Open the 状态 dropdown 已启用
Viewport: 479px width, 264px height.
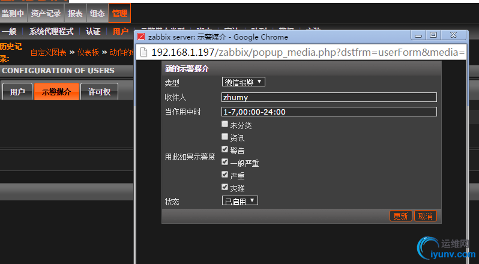[x=240, y=200]
